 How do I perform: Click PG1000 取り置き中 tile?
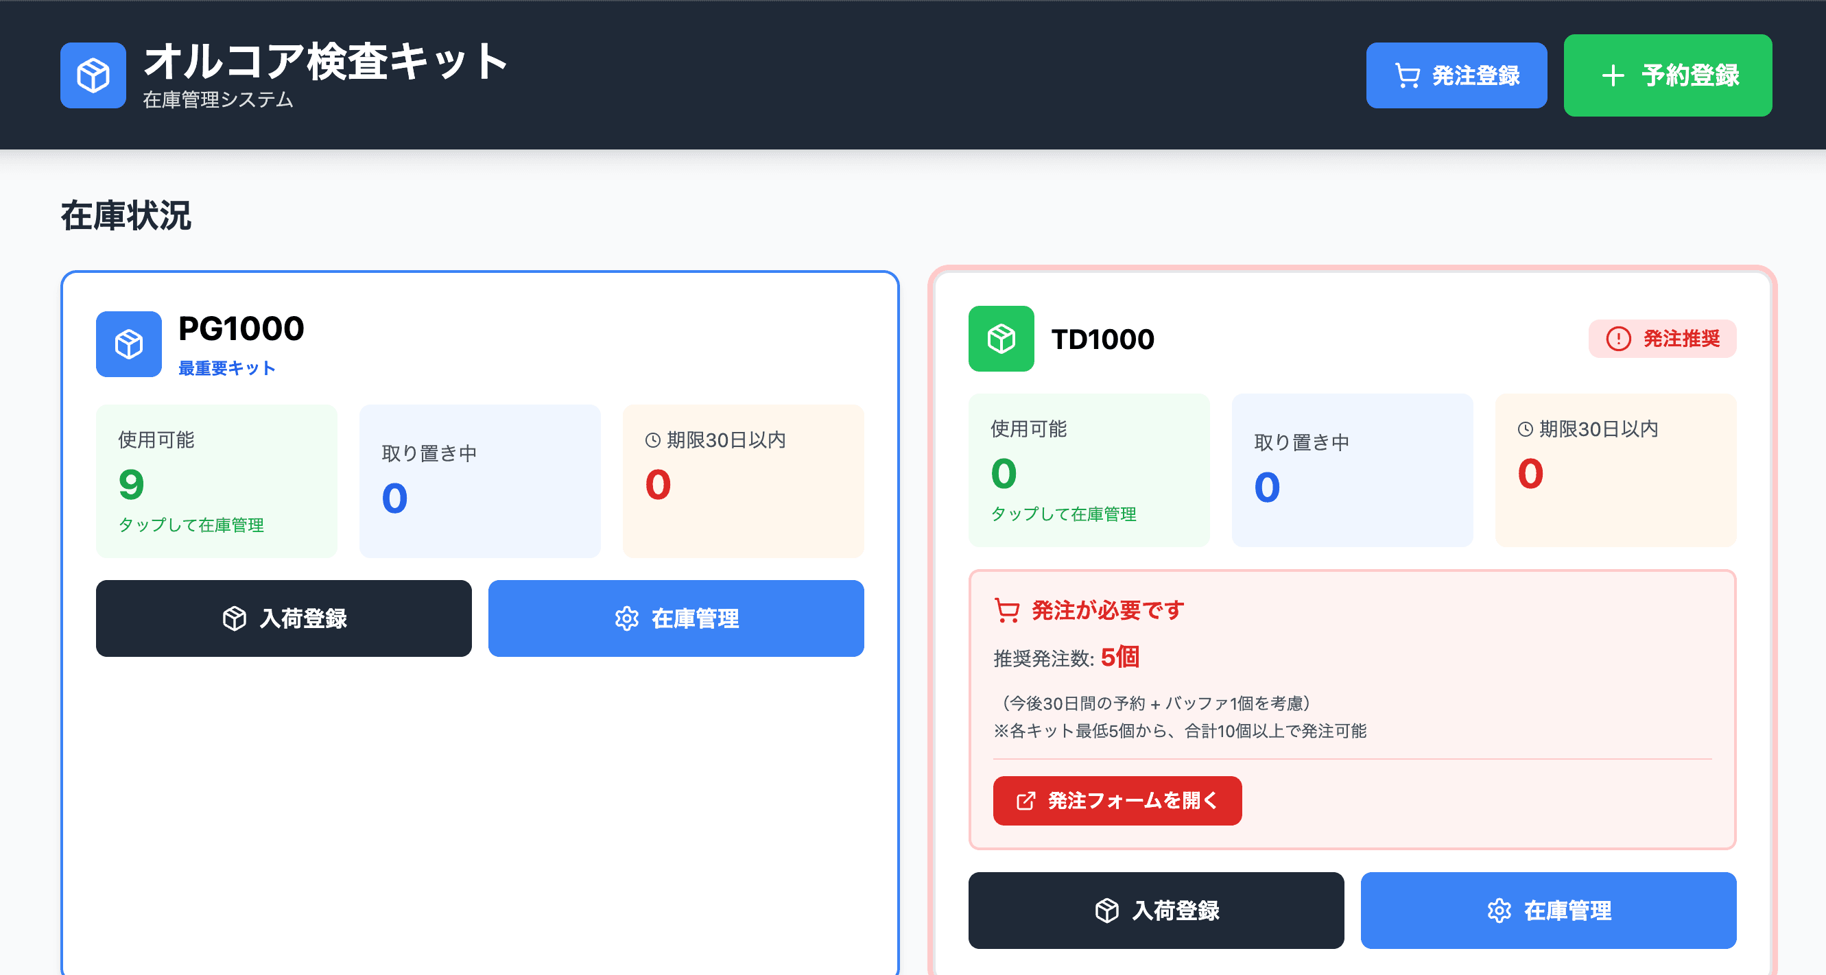coord(480,481)
